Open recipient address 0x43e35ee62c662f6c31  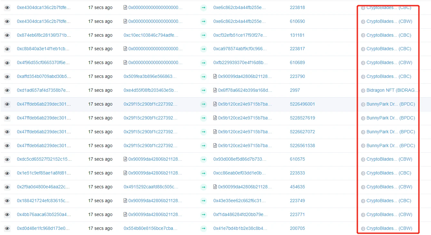pyautogui.click(x=240, y=201)
